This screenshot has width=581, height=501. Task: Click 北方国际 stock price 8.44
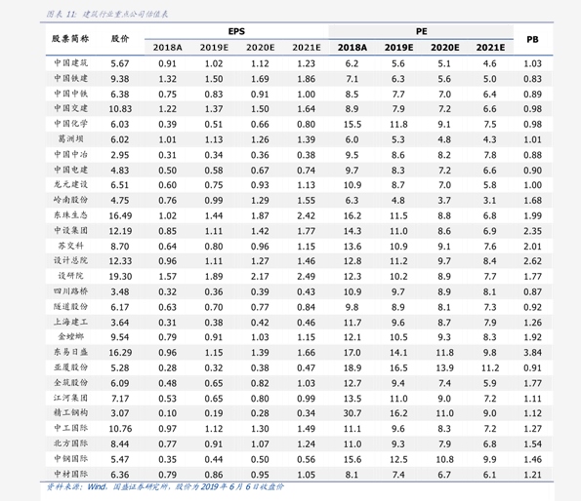coord(120,444)
